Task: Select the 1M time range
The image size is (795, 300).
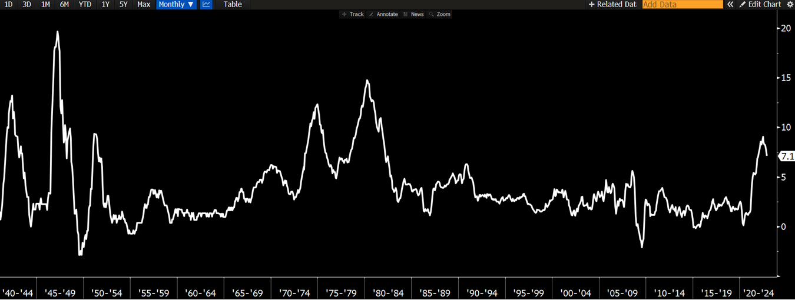Action: click(x=45, y=4)
